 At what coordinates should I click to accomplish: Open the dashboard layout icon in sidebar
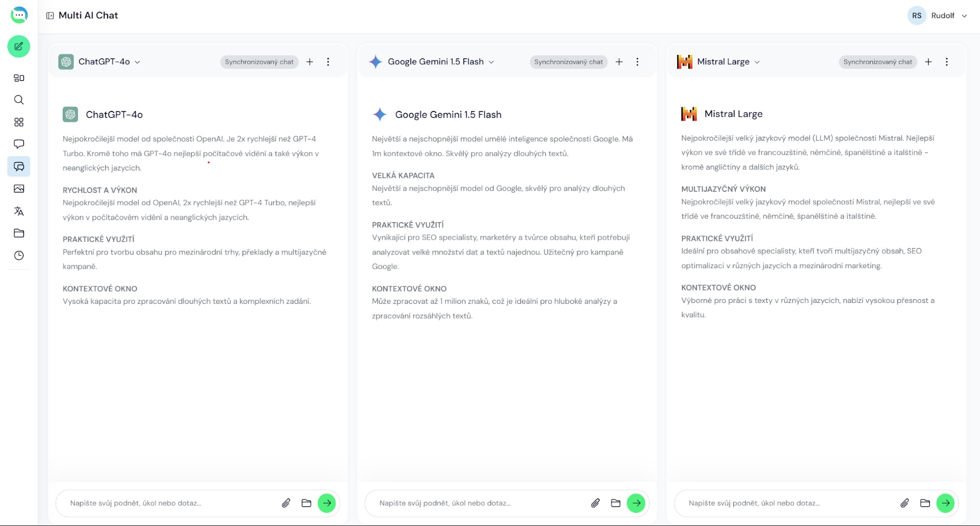pos(19,78)
